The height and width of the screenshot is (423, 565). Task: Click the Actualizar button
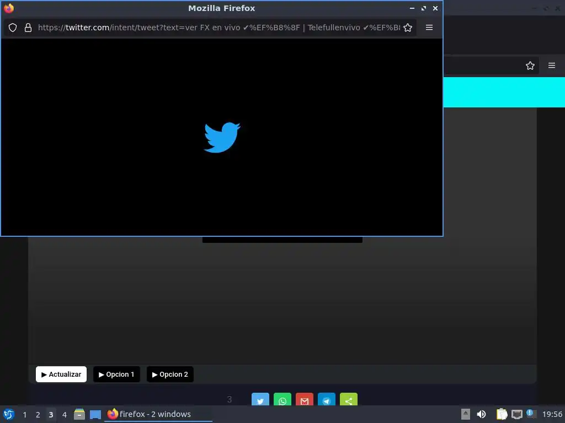[61, 375]
